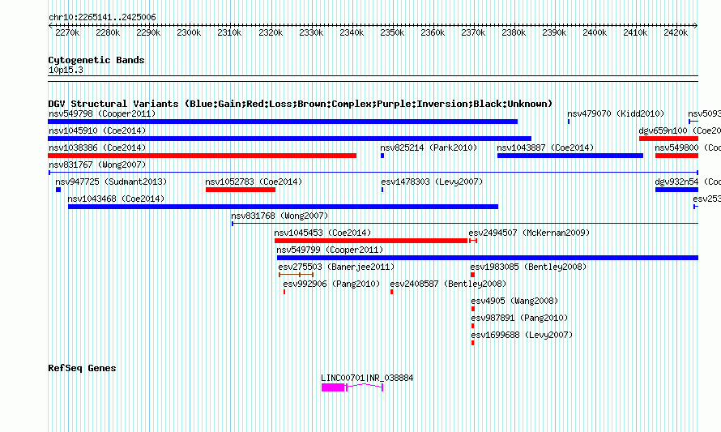Select the blue dgv932n54 gain bar

677,190
